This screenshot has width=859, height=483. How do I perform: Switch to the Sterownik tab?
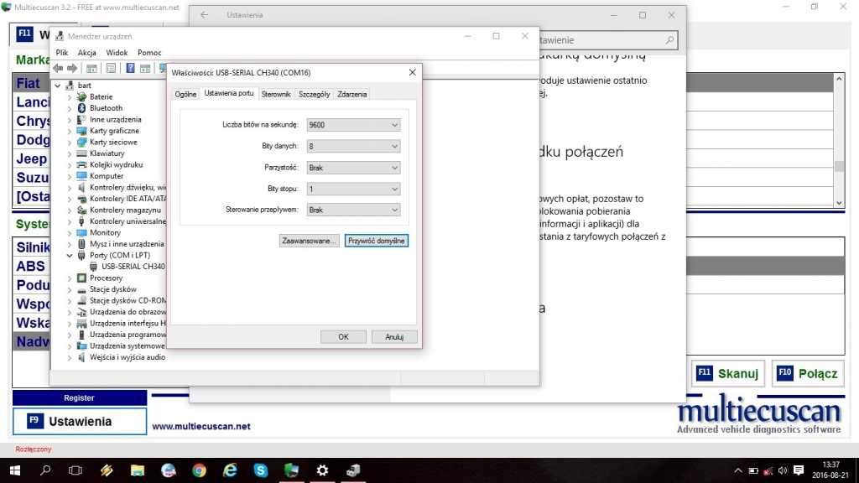(x=275, y=95)
